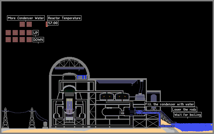Click left square under More Condenser Water

click(x=22, y=24)
